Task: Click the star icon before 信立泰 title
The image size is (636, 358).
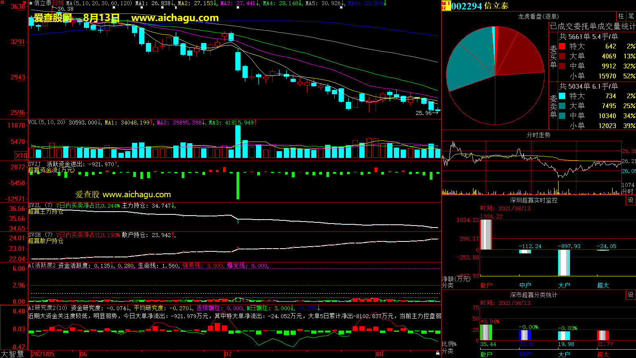Action: [31, 3]
